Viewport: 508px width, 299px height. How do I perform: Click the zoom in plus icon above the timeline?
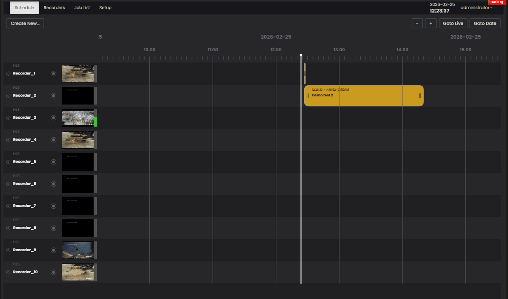[x=431, y=23]
